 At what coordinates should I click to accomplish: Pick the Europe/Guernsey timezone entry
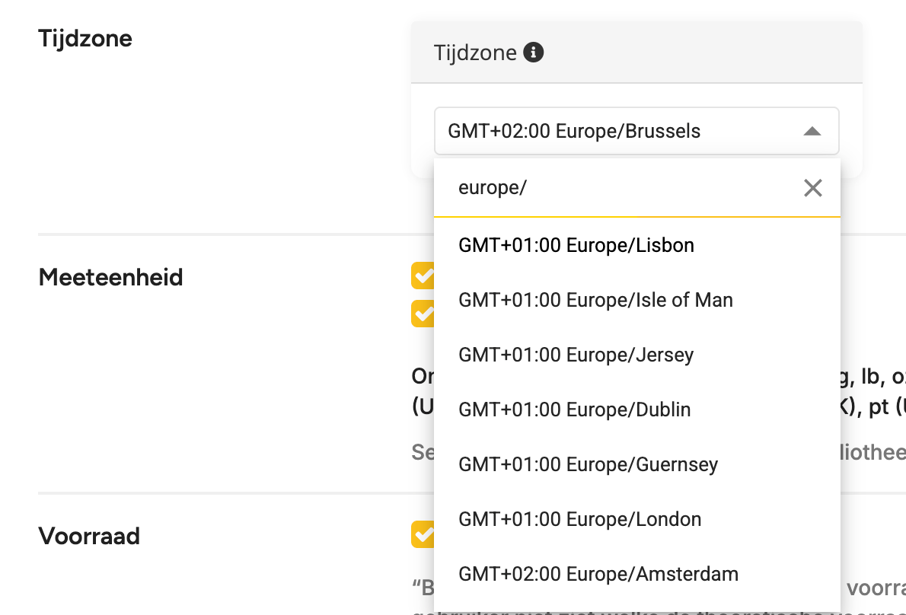636,464
